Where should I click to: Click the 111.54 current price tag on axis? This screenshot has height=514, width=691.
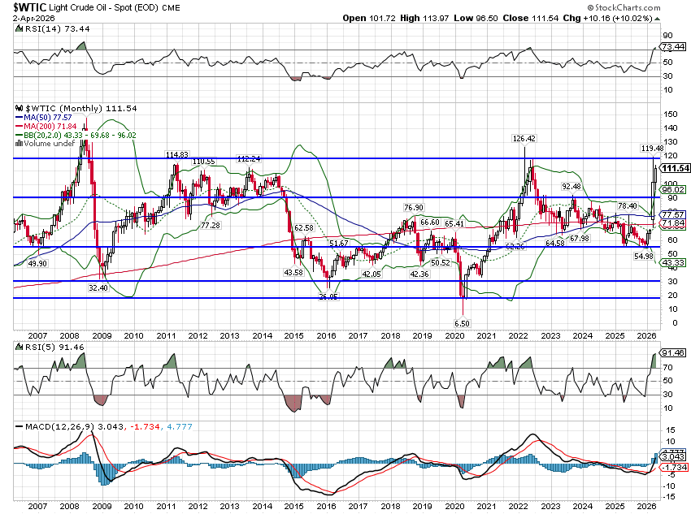675,167
